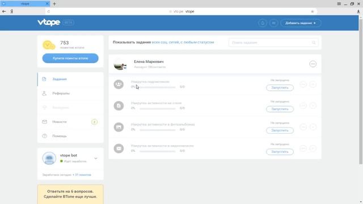Start the wall activity task with Запустить
Screen dimensions: 363x204
click(280, 109)
